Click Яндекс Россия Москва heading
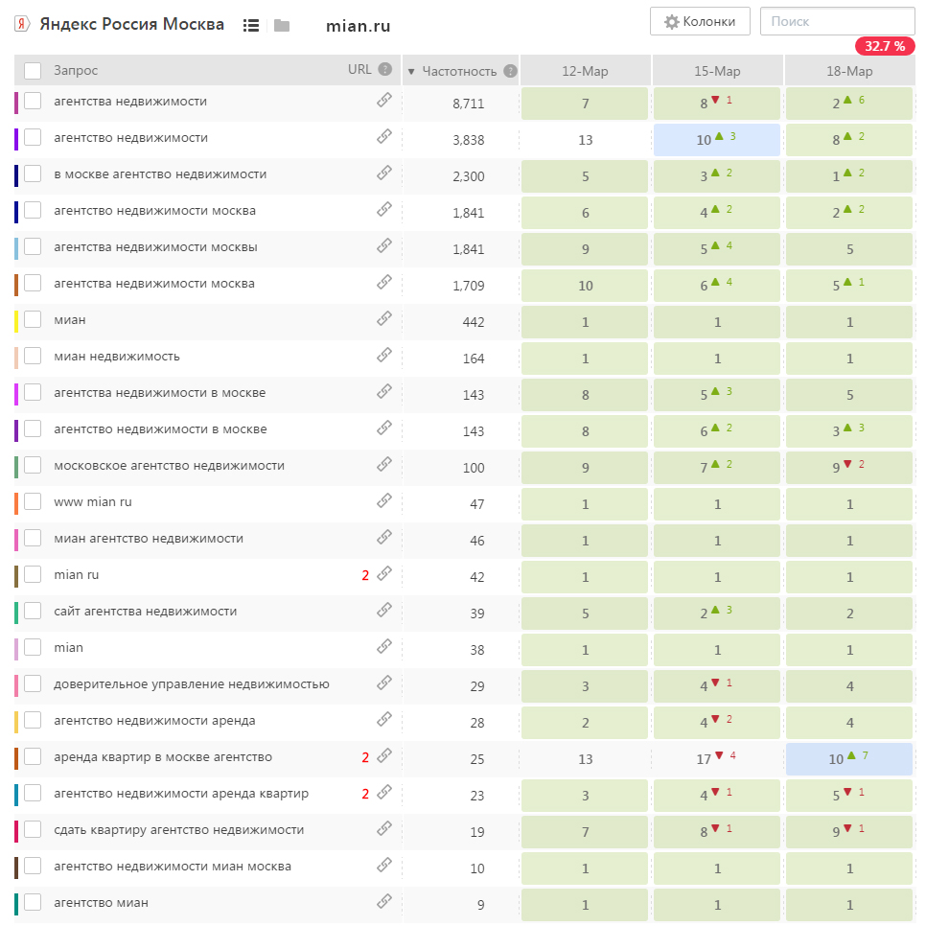 tap(131, 24)
